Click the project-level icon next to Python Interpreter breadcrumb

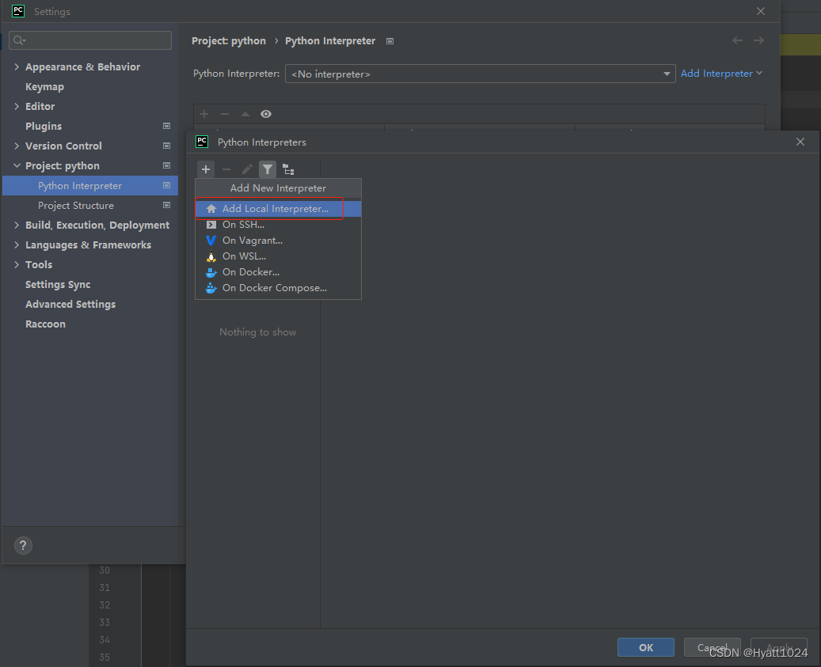390,41
